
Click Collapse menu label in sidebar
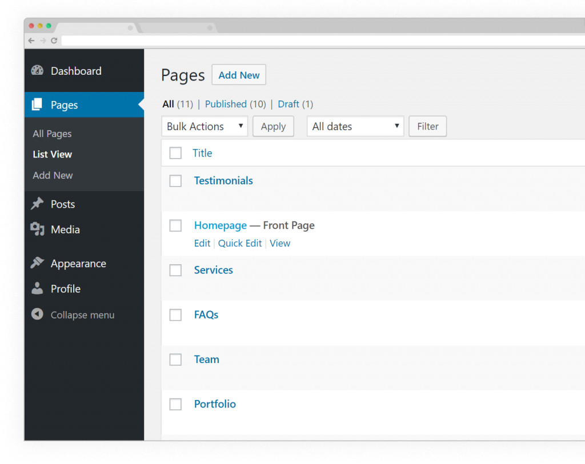[x=82, y=315]
